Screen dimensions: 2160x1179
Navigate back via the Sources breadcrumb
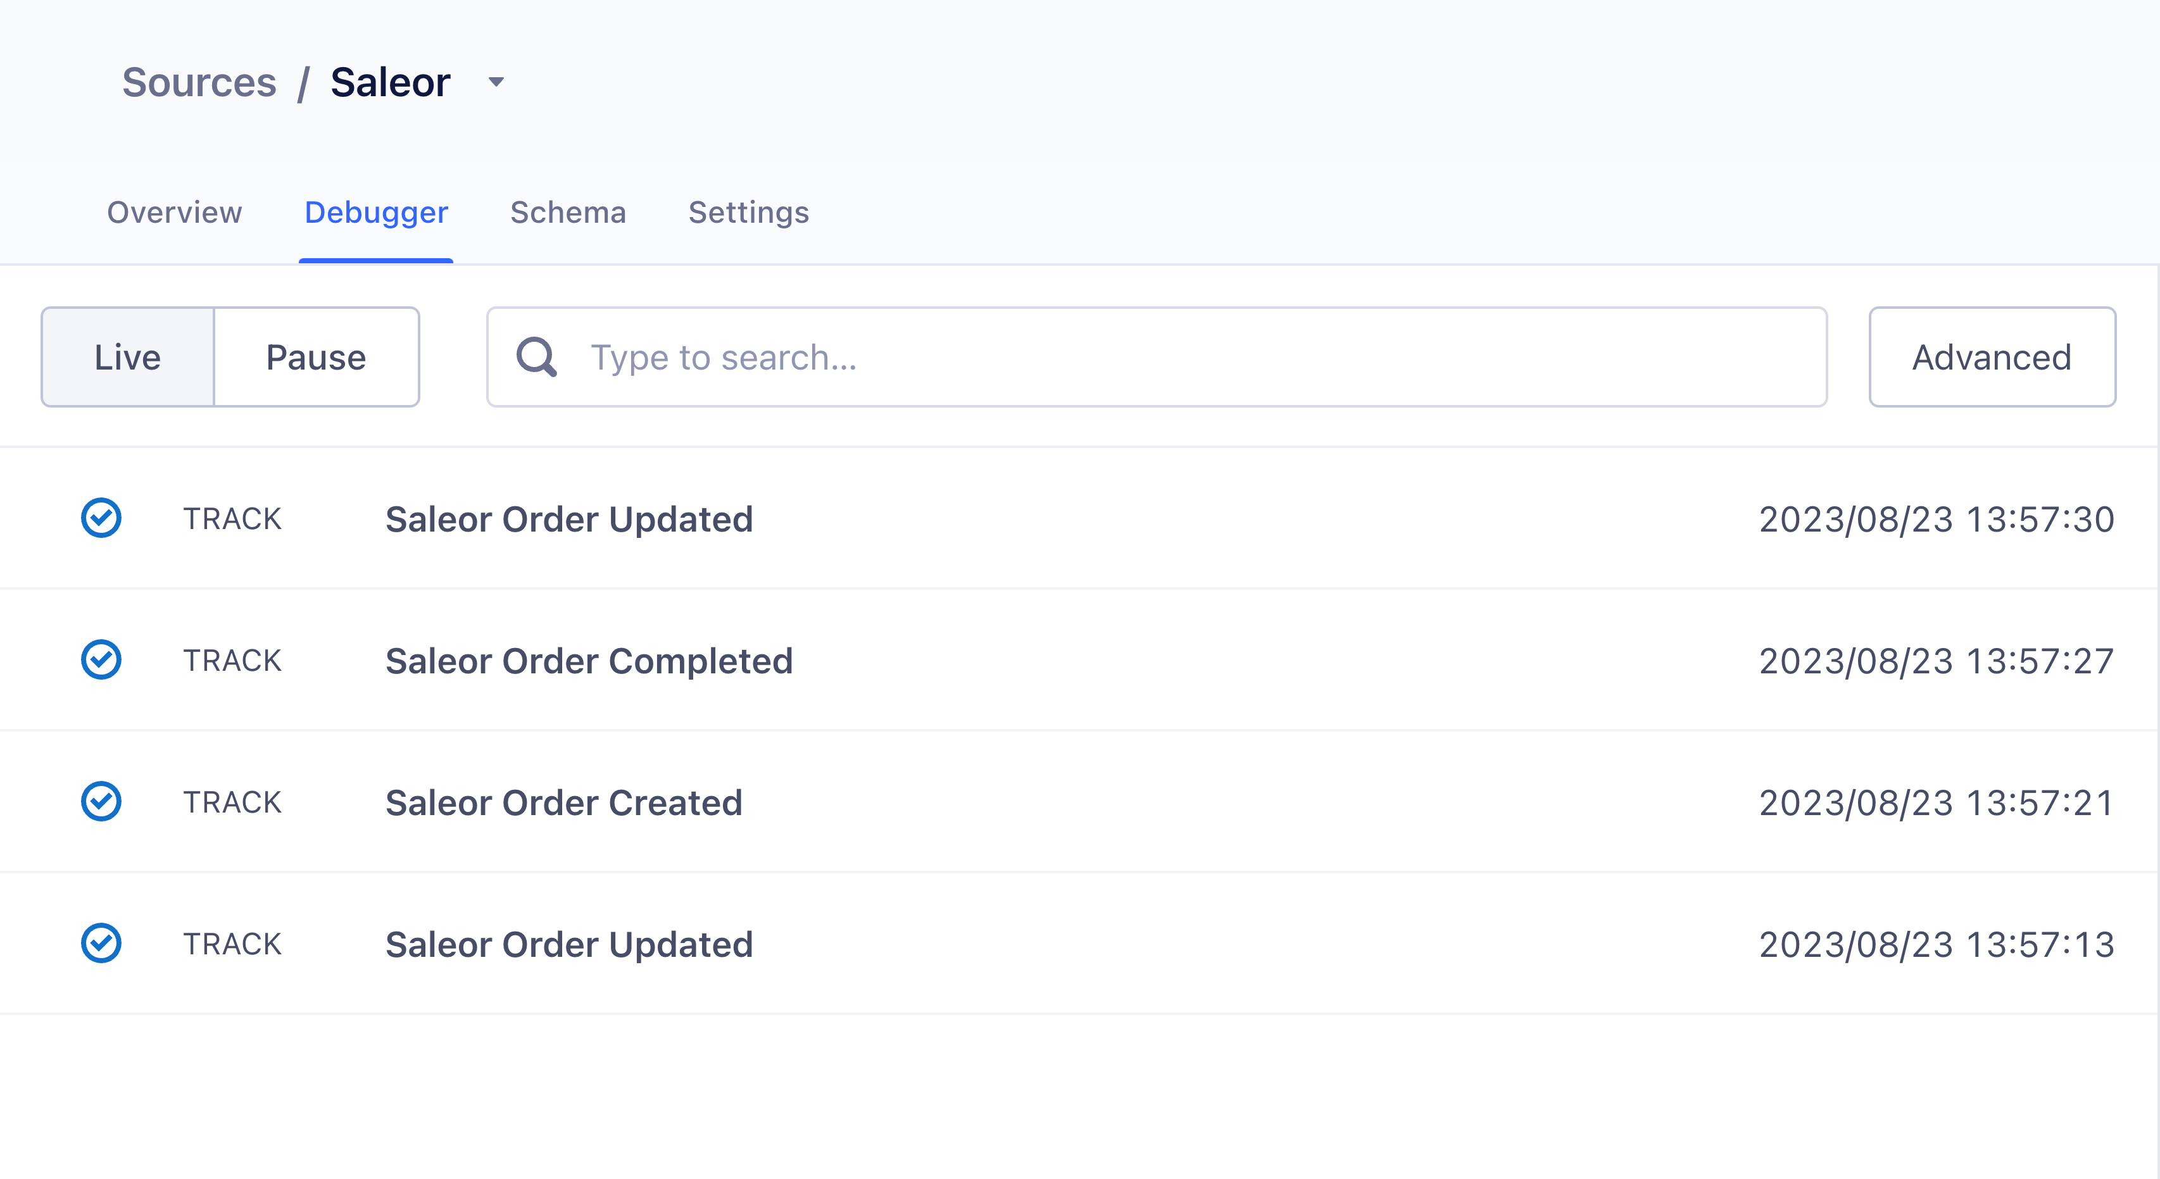(x=199, y=82)
